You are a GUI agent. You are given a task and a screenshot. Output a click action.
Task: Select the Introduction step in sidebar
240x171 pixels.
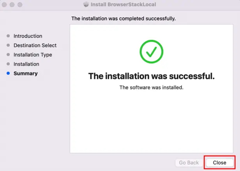(28, 36)
